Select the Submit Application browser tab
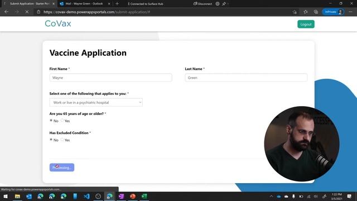The image size is (357, 201). click(x=29, y=4)
